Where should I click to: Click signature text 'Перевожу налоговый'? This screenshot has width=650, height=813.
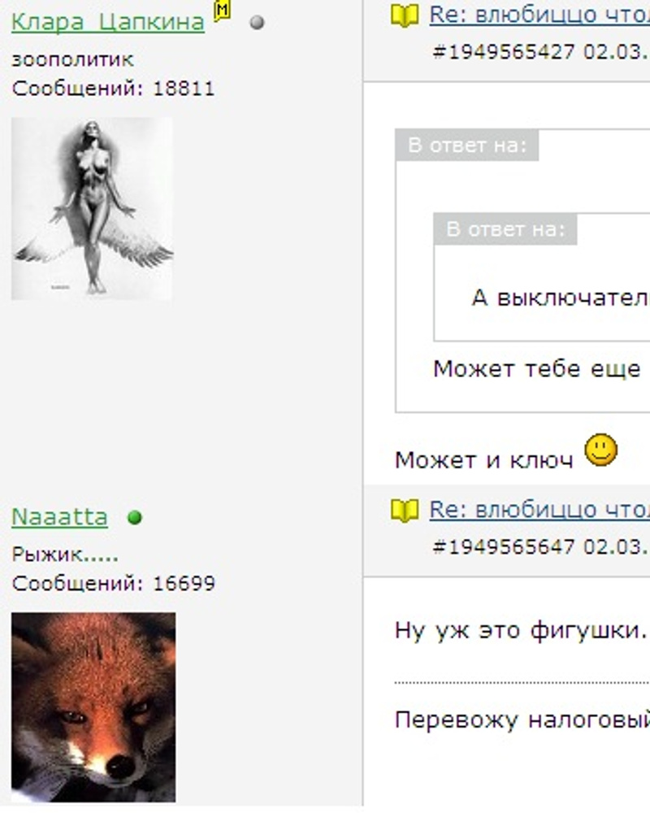click(x=522, y=720)
